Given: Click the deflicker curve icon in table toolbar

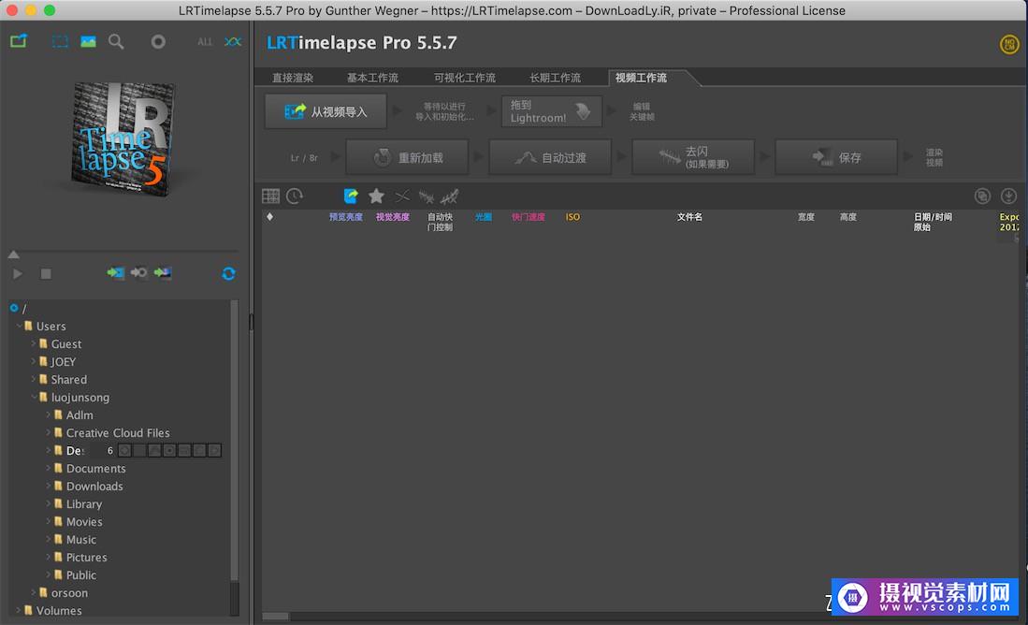Looking at the screenshot, I should (427, 196).
